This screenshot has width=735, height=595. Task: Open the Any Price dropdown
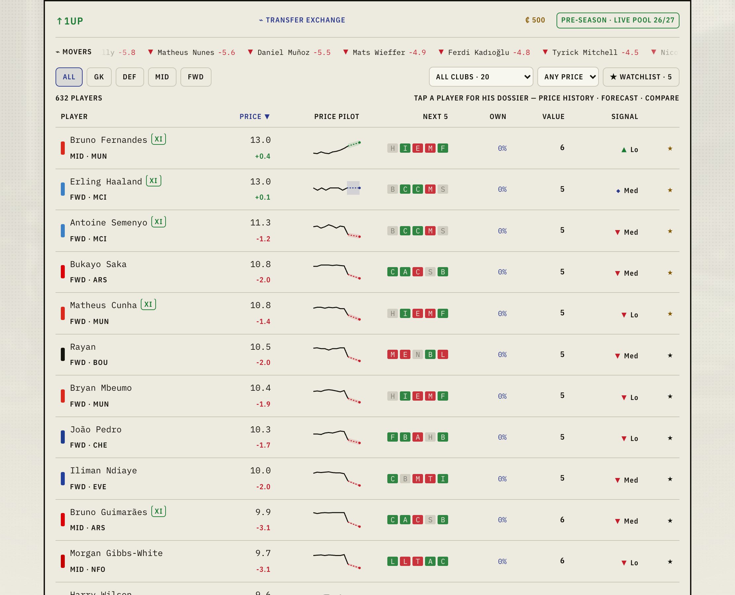click(x=568, y=77)
